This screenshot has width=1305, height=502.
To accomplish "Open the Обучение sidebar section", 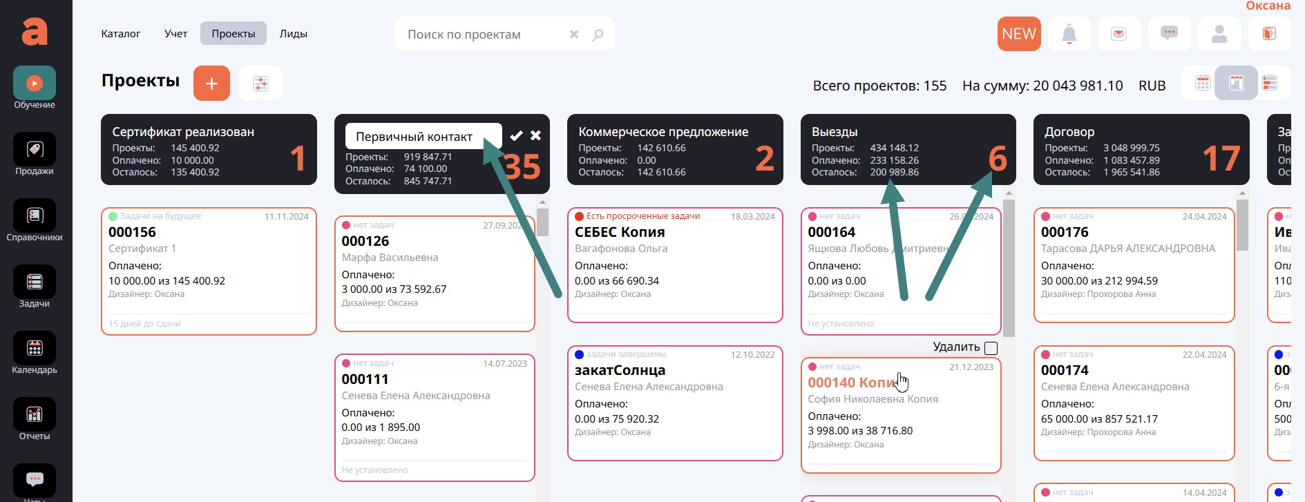I will [x=35, y=84].
